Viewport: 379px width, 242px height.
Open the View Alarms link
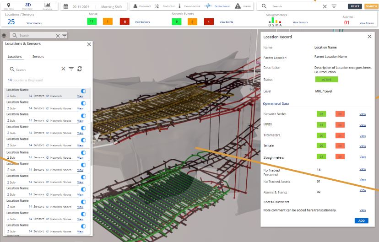pyautogui.click(x=367, y=23)
